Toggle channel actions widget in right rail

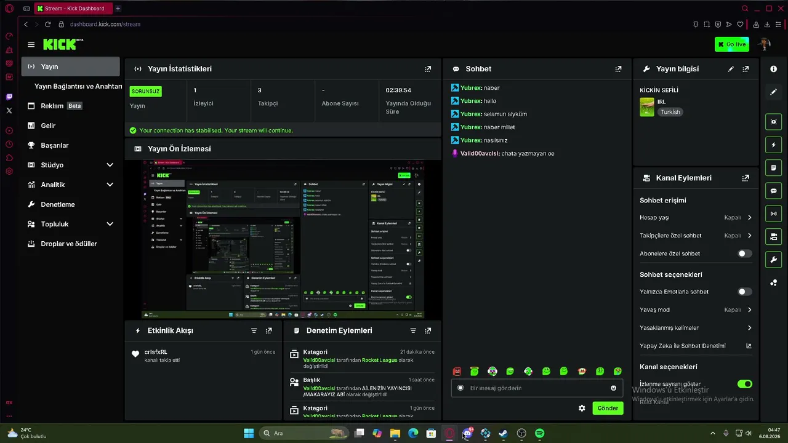[x=774, y=237]
